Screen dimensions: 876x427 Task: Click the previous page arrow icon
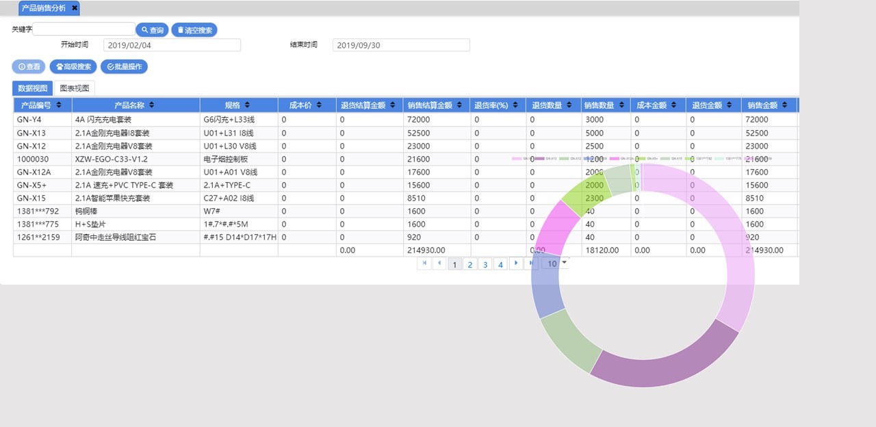(439, 263)
